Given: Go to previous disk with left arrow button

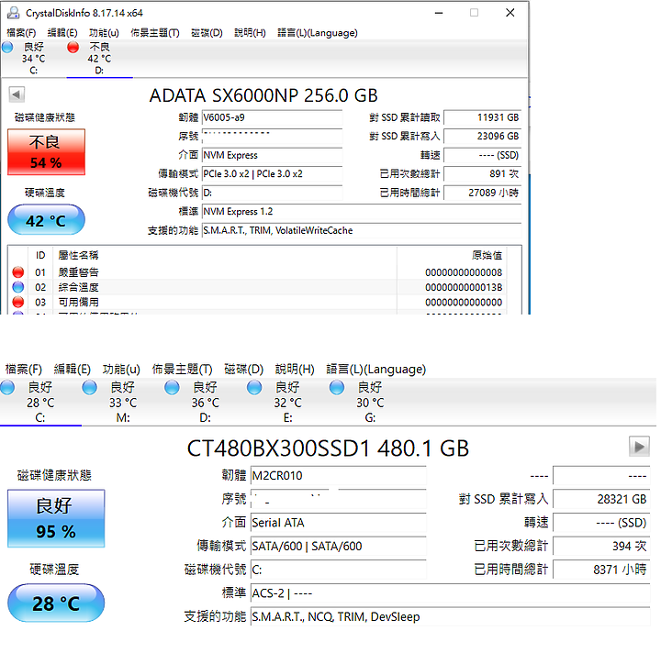Looking at the screenshot, I should click(17, 94).
